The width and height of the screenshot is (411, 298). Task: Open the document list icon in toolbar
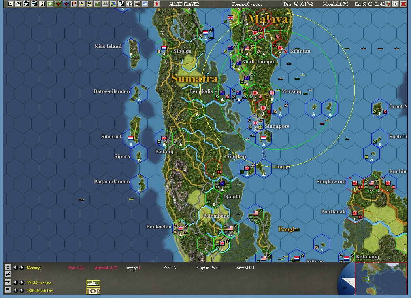pyautogui.click(x=18, y=4)
